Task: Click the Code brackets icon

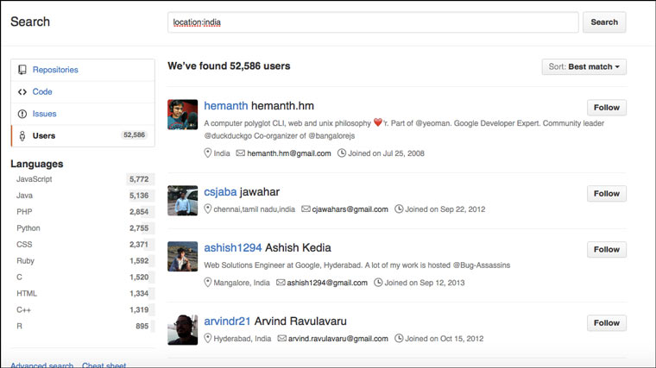Action: [x=22, y=92]
